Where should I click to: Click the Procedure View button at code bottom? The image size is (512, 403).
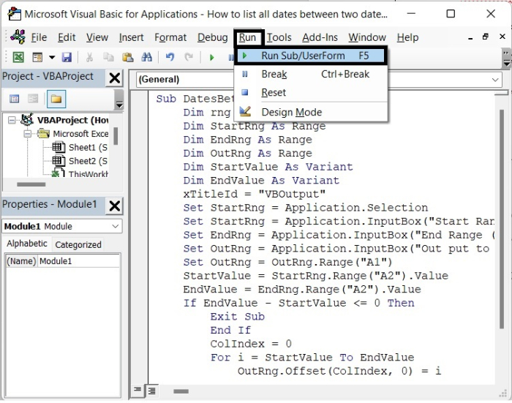click(x=138, y=390)
